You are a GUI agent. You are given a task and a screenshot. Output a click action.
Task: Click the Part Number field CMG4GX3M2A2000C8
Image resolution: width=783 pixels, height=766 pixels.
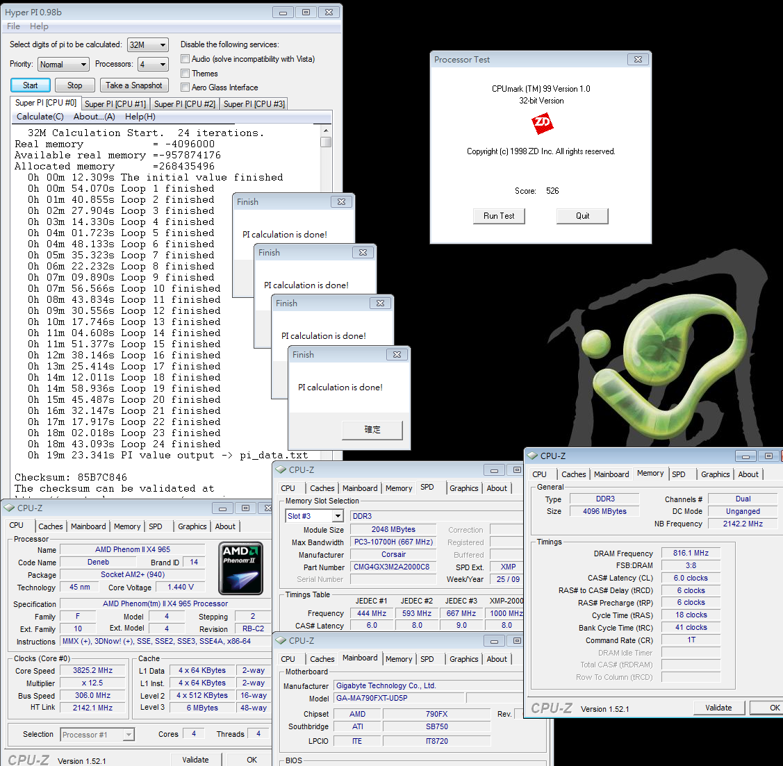392,567
